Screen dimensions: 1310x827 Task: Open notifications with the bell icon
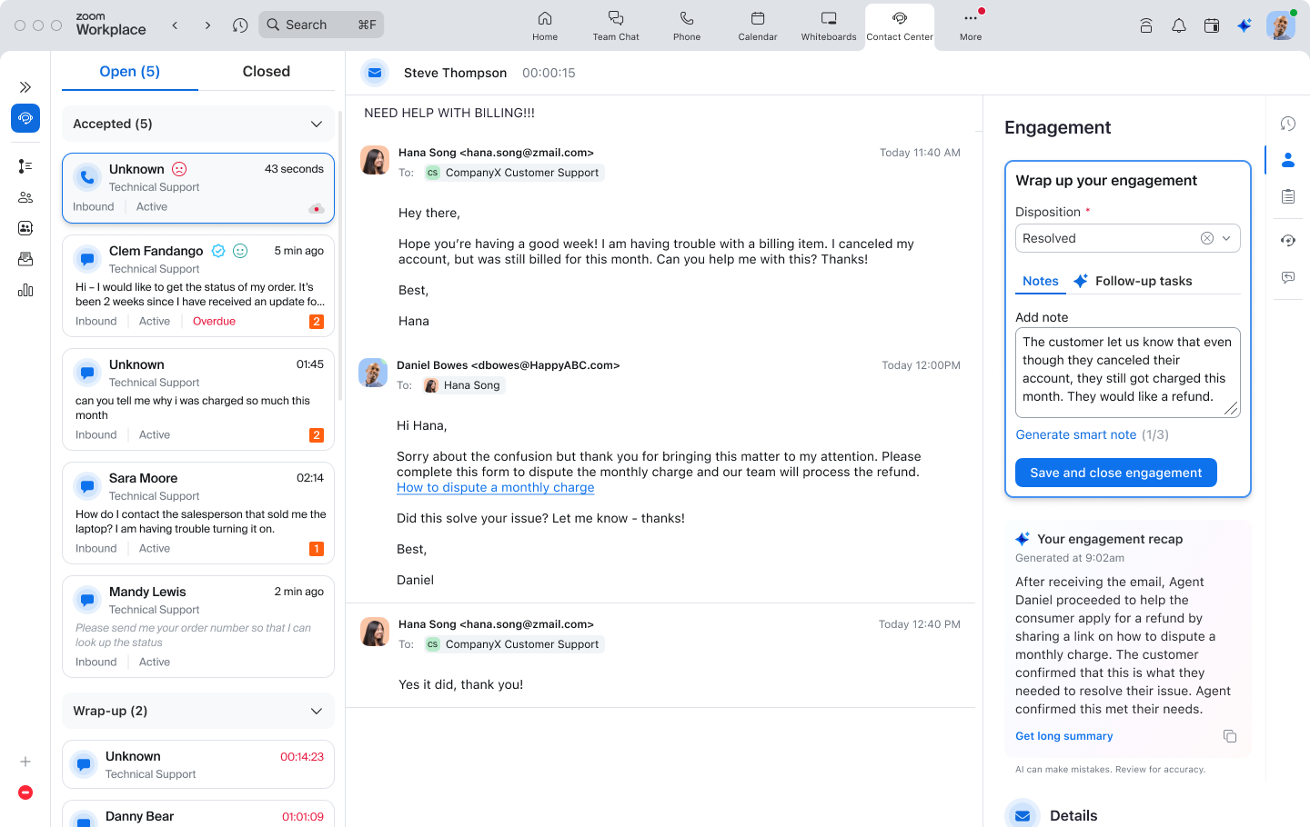click(x=1179, y=25)
